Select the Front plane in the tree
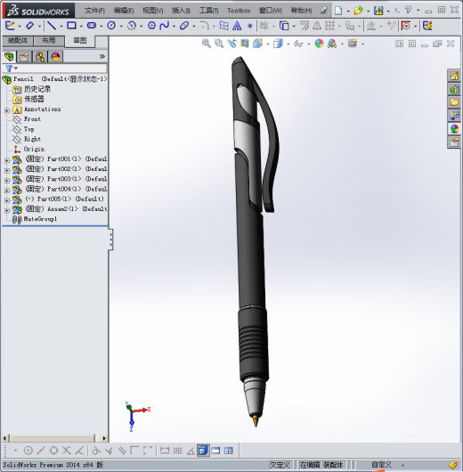The height and width of the screenshot is (472, 463). pos(32,119)
